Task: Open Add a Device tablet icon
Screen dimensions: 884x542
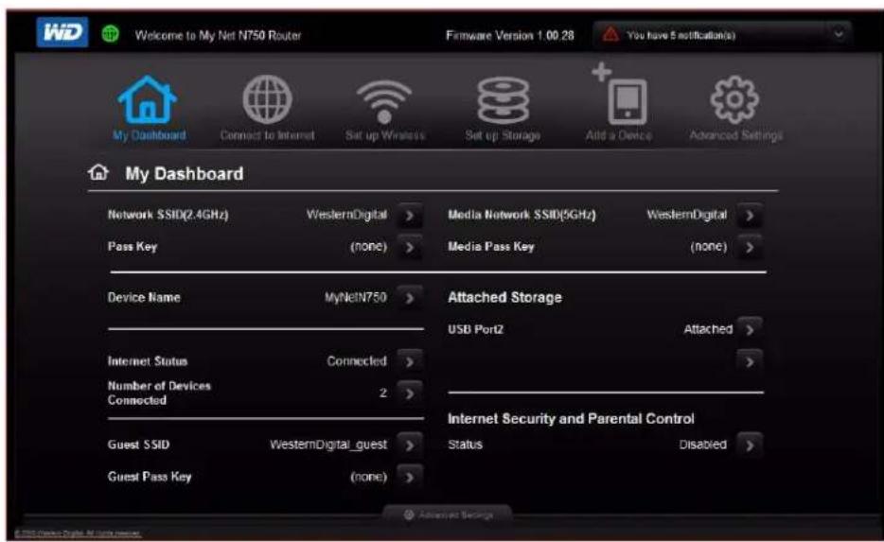Action: pyautogui.click(x=619, y=94)
